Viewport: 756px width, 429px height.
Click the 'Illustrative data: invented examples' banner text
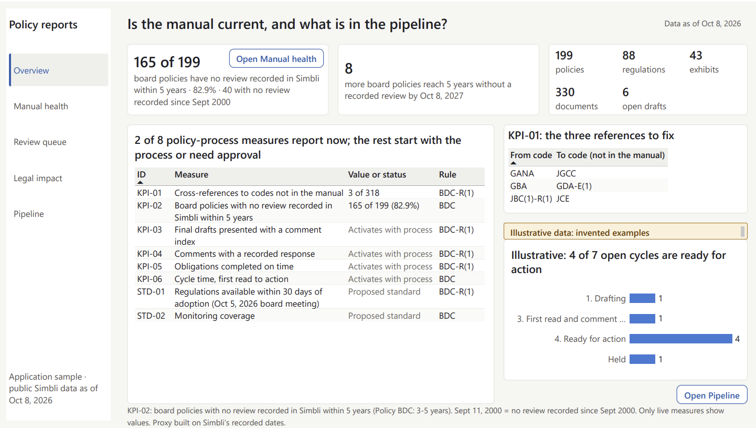pyautogui.click(x=580, y=233)
